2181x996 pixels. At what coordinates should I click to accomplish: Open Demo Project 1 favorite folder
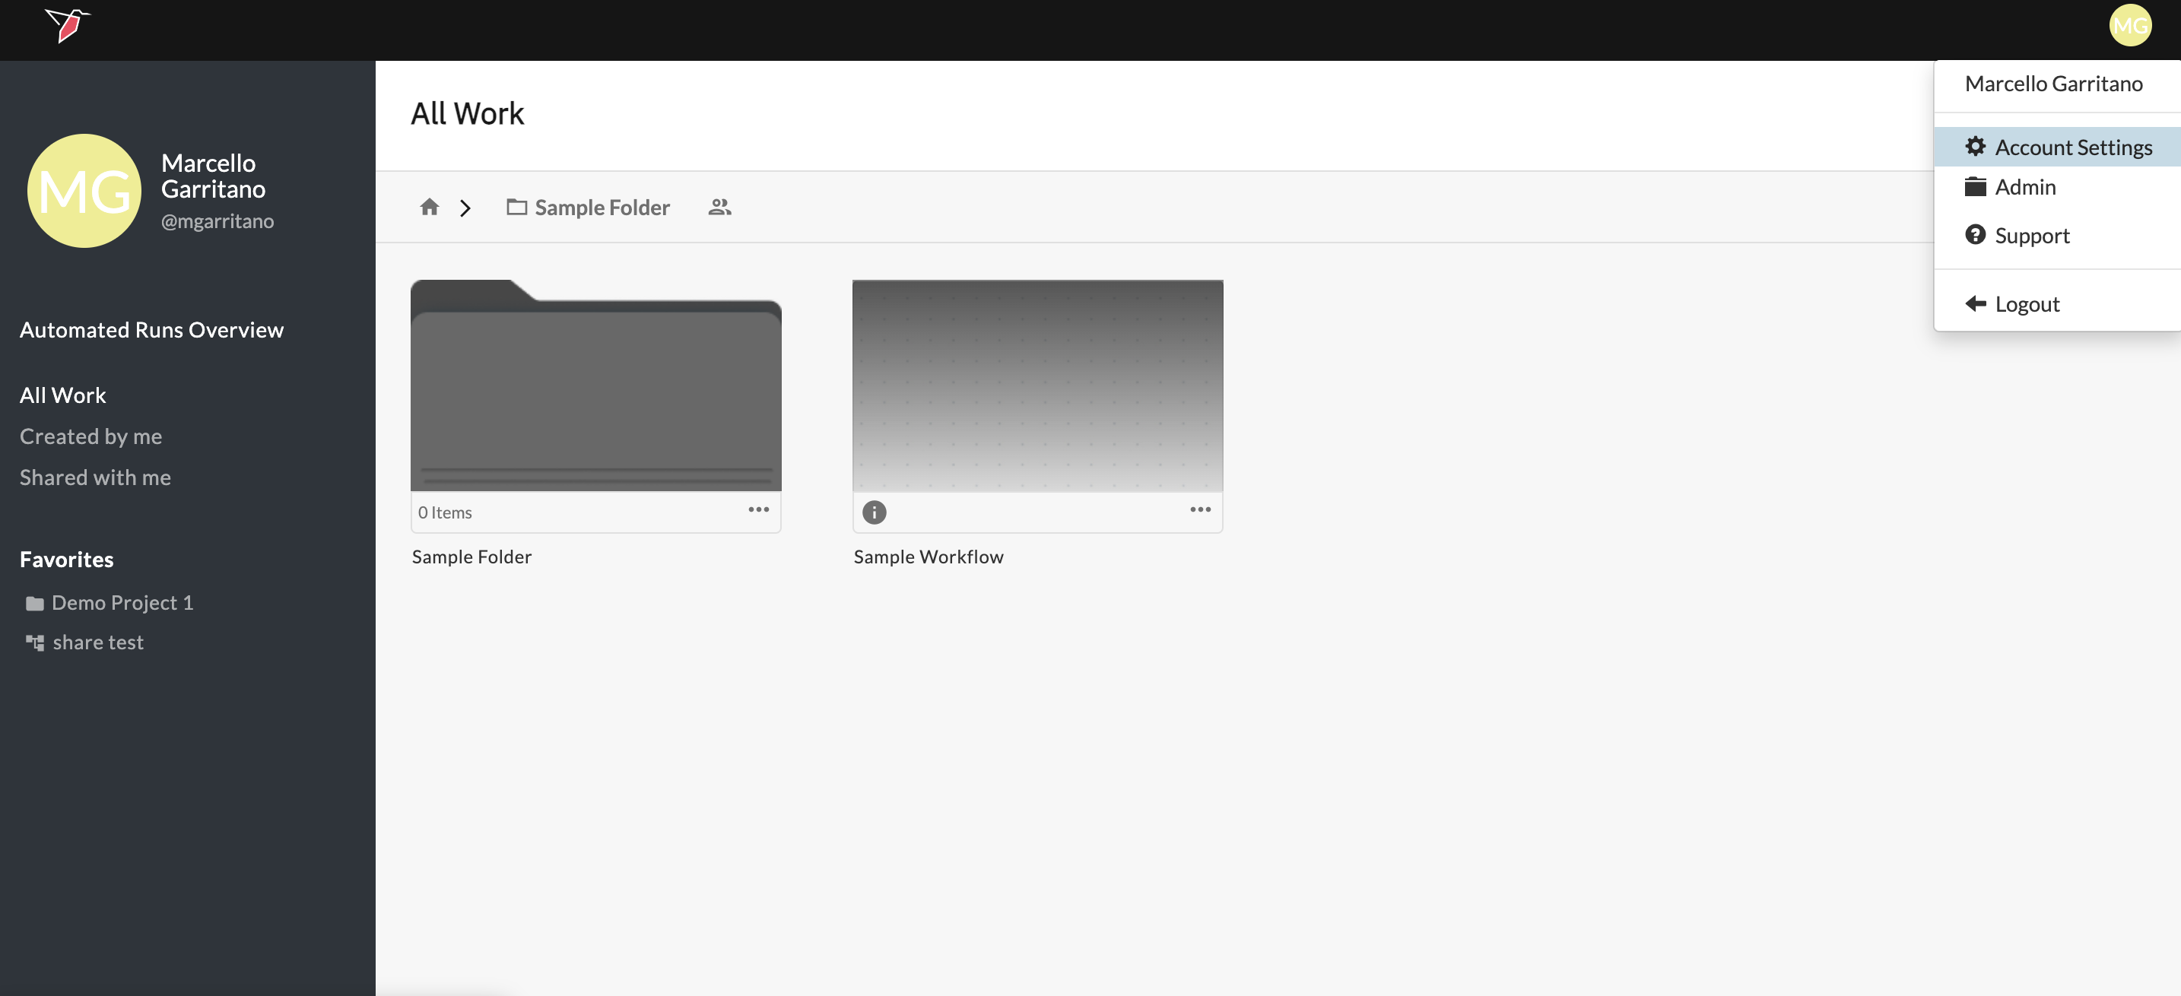(x=122, y=602)
